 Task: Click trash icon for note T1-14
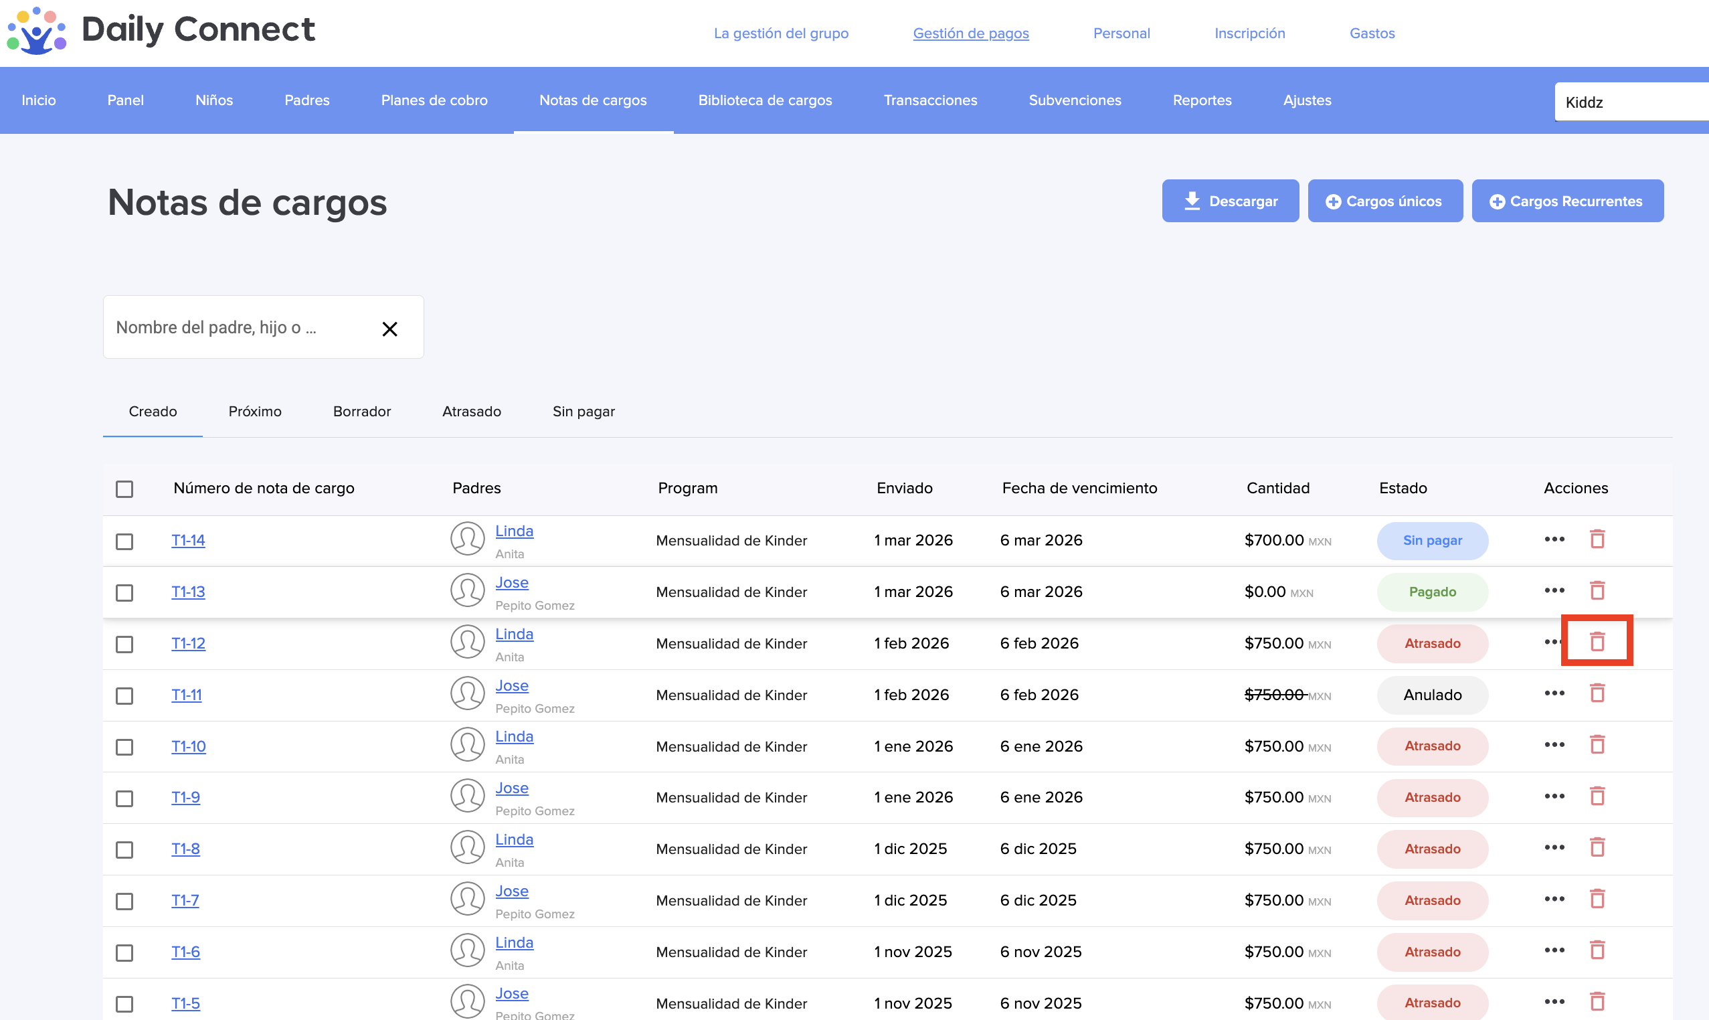pyautogui.click(x=1597, y=539)
